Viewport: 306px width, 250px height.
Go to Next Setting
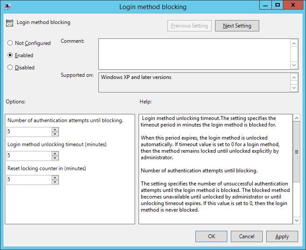click(237, 26)
